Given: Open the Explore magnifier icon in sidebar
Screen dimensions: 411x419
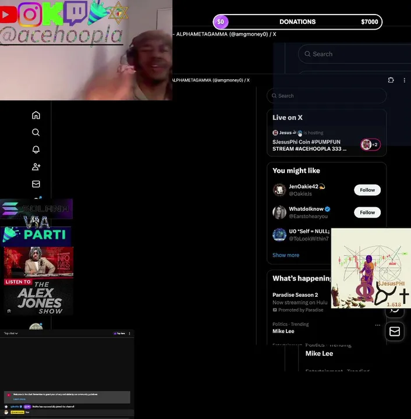Looking at the screenshot, I should 36,132.
